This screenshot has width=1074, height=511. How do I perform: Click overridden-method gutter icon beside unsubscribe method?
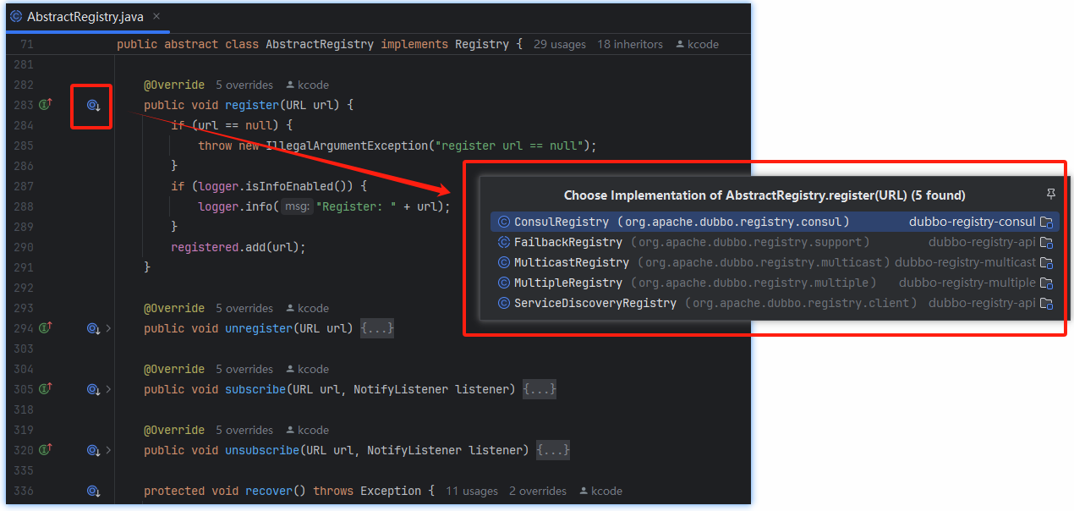pos(93,450)
